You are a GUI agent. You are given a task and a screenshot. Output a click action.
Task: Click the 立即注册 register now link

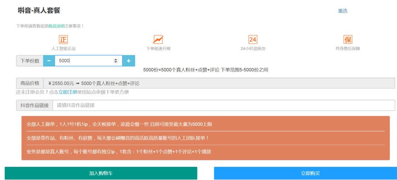click(68, 92)
